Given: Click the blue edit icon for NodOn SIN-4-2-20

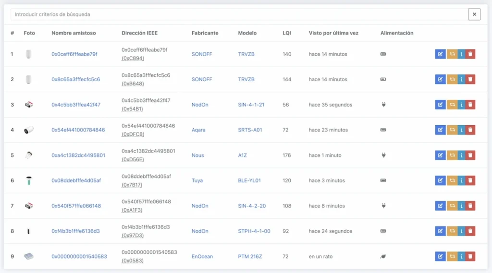Looking at the screenshot, I should click(440, 206).
